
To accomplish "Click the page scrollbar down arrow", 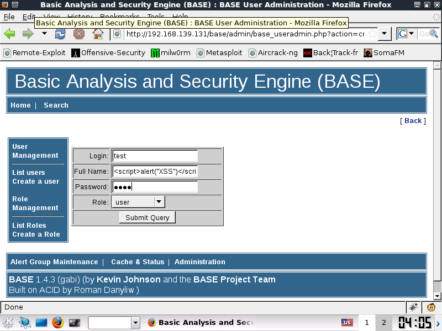I will [437, 296].
